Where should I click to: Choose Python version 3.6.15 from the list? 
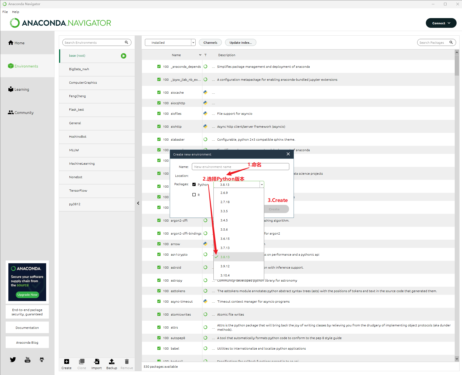239,239
